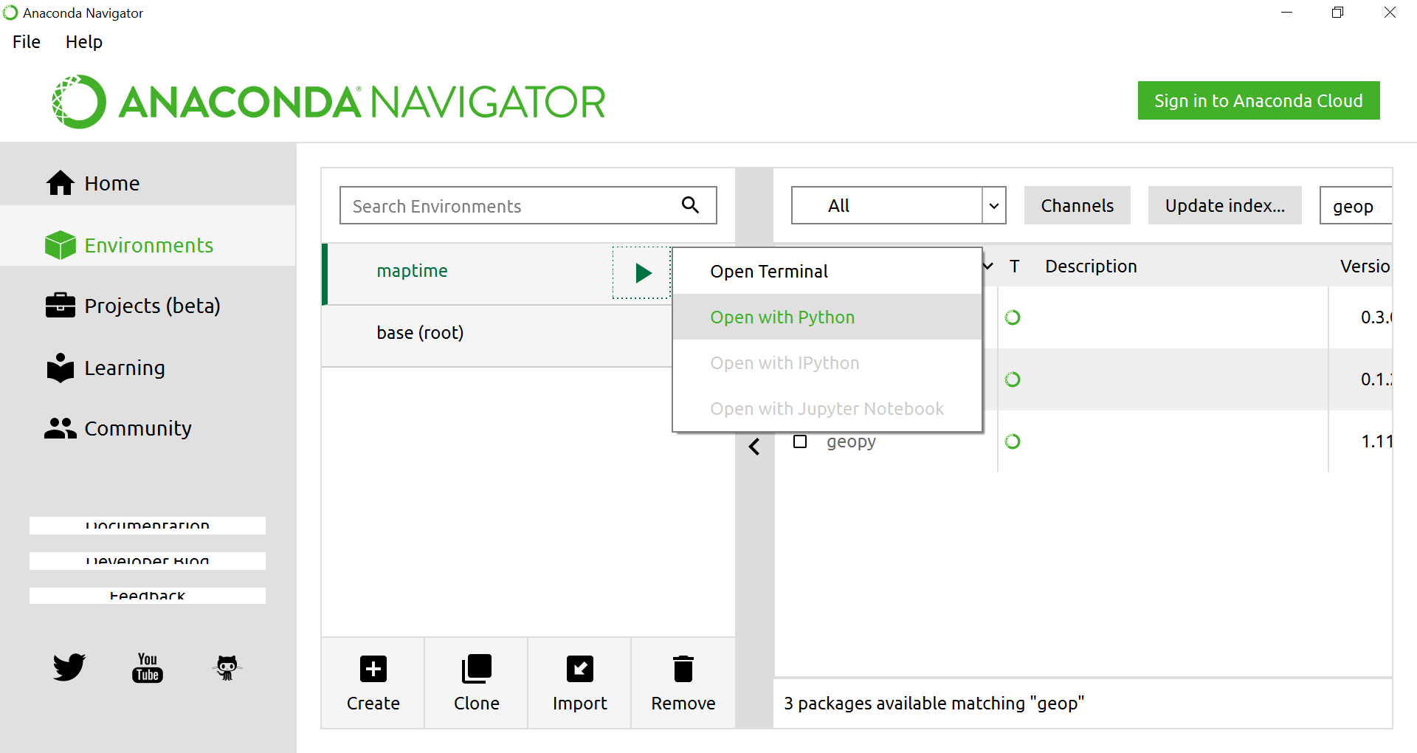This screenshot has height=753, width=1417.
Task: Click the Clone copy icon
Action: click(477, 669)
